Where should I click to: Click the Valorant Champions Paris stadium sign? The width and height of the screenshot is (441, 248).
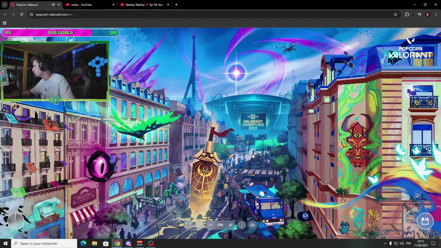coord(253,122)
